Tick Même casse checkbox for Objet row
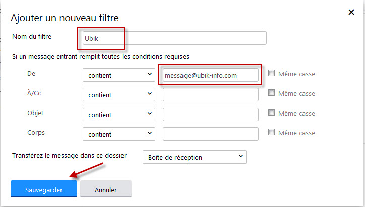Viewport: 365px width, 207px height. click(272, 113)
